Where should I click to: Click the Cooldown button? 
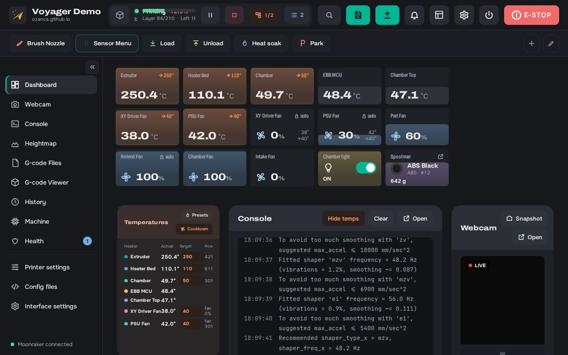194,229
